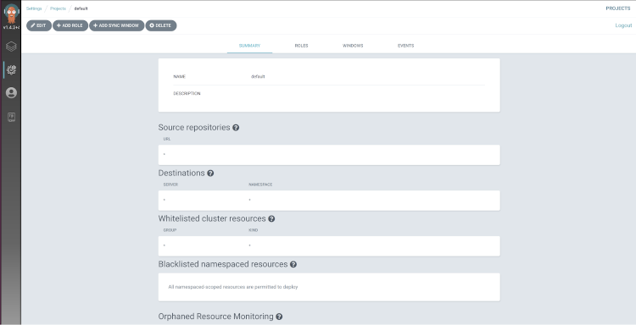Screen dimensions: 636x325
Task: Select the default breadcrumb item
Action: 81,8
